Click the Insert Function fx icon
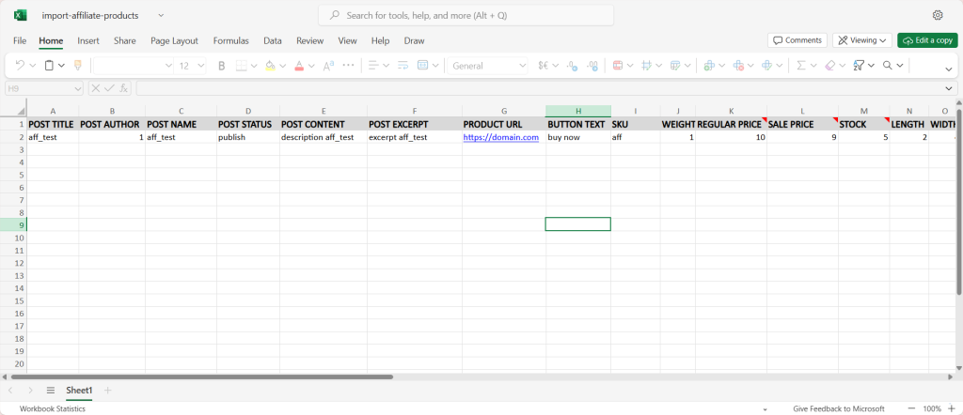The height and width of the screenshot is (415, 963). (125, 88)
